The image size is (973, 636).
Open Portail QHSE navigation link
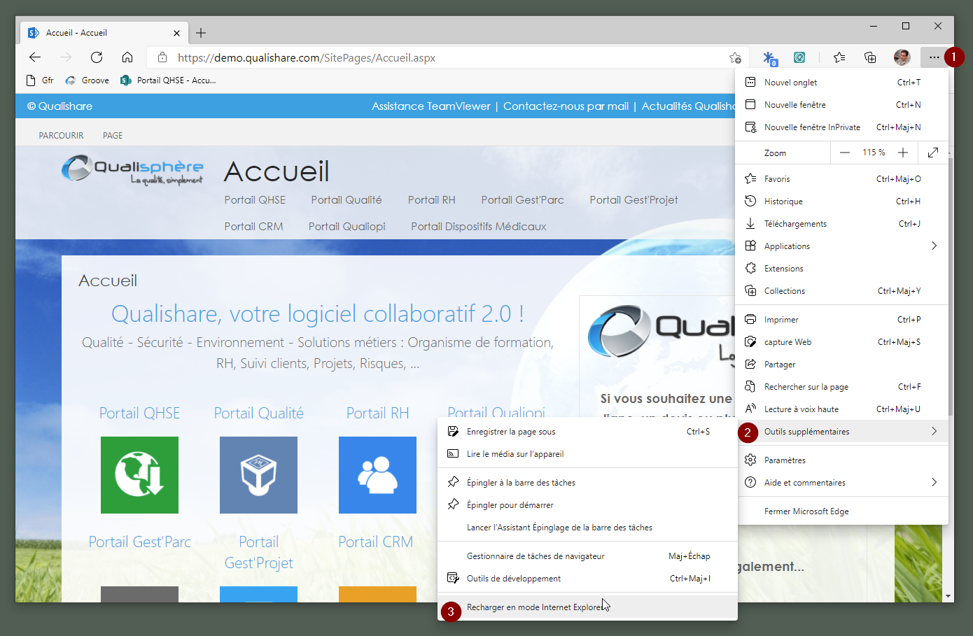255,200
